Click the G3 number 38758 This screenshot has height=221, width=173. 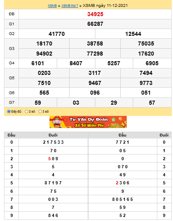(x=95, y=43)
